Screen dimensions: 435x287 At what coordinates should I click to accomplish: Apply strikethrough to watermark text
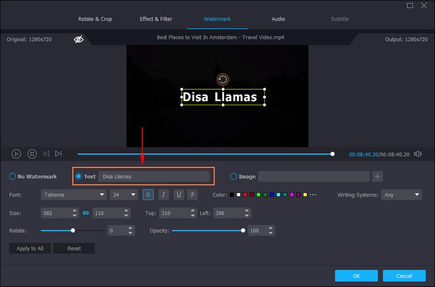[x=192, y=195]
